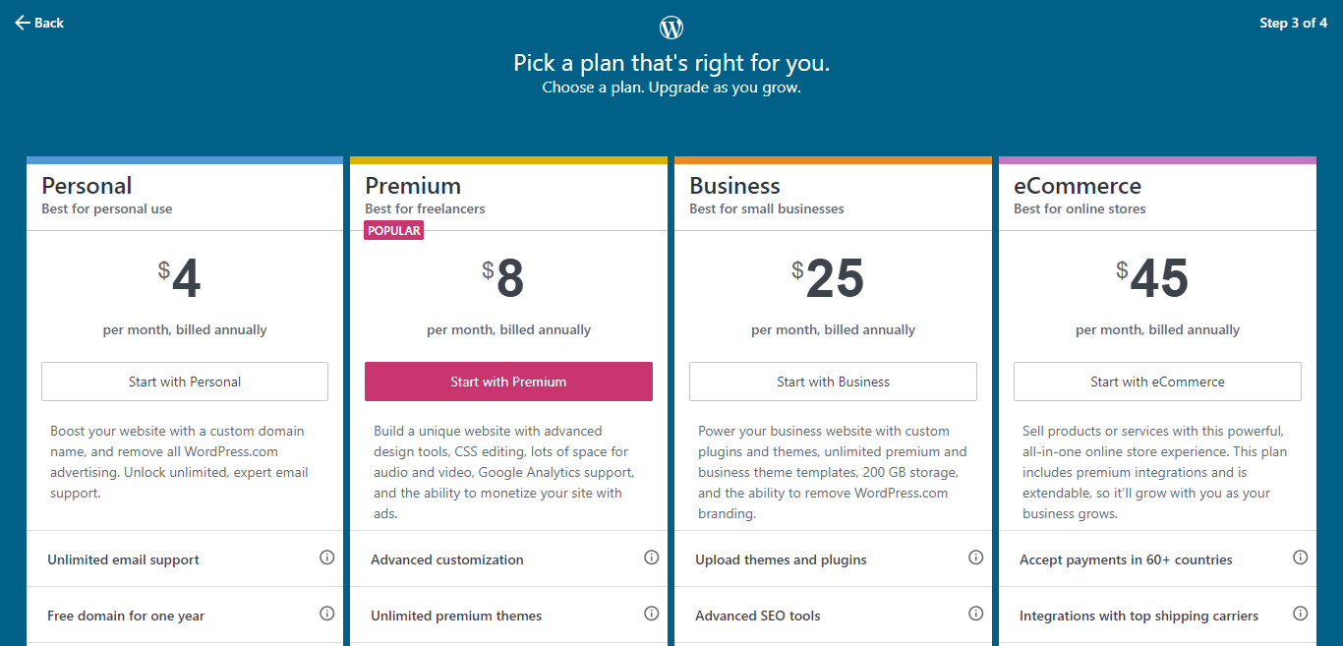The image size is (1343, 646).
Task: Click the Back link
Action: pos(47,22)
